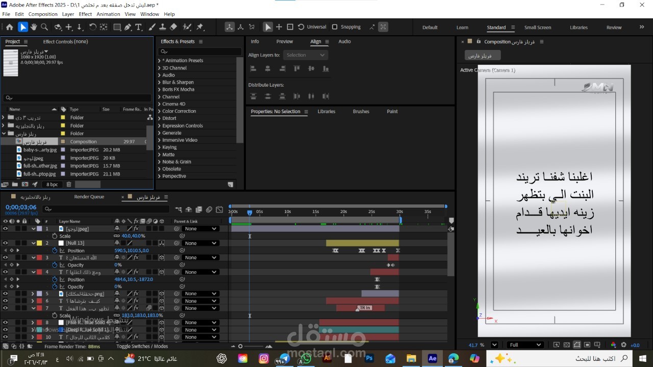
Task: Switch to the Render Queue tab
Action: [x=89, y=197]
